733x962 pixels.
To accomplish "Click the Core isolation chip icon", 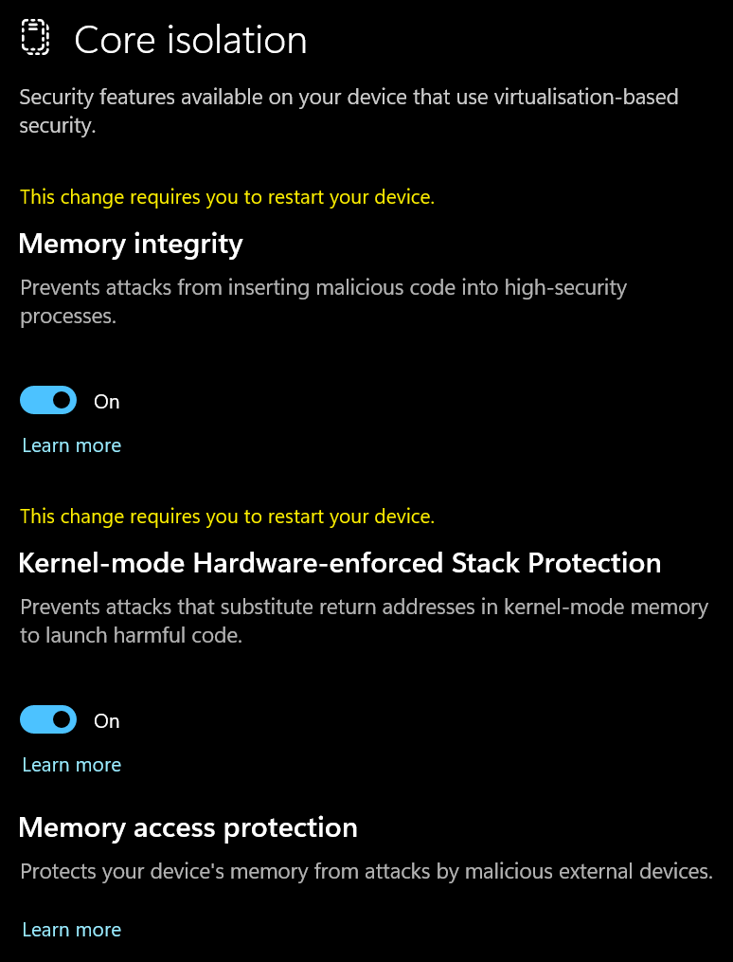I will pyautogui.click(x=35, y=39).
